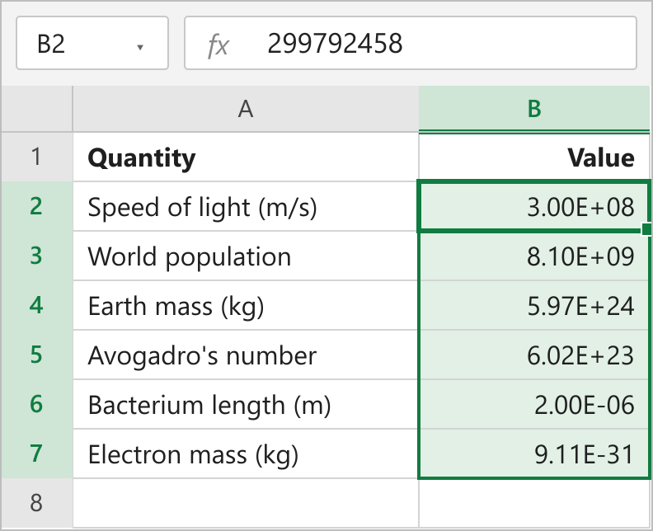This screenshot has width=653, height=531.
Task: Click the Quantity header cell
Action: point(246,157)
